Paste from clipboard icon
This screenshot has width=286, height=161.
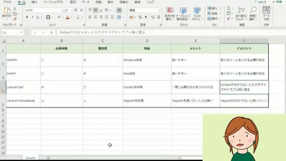7,11
